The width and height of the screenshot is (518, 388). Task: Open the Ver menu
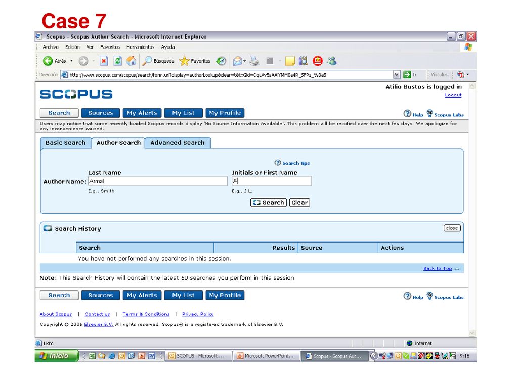coord(90,47)
